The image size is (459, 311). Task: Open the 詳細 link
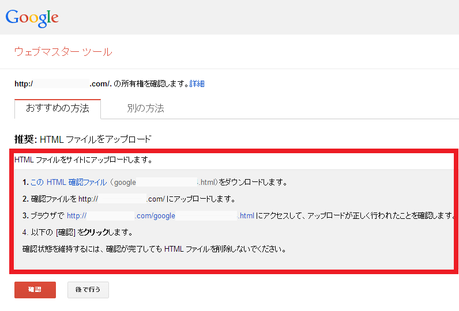point(197,84)
